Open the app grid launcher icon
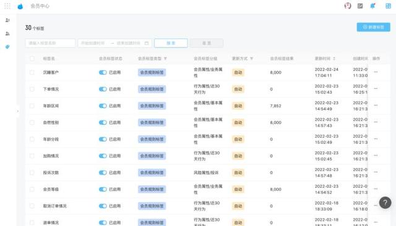The width and height of the screenshot is (396, 226). [x=7, y=6]
